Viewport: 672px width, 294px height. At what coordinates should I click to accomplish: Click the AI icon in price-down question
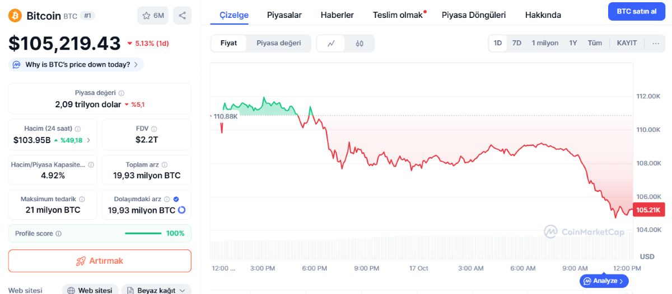click(17, 65)
